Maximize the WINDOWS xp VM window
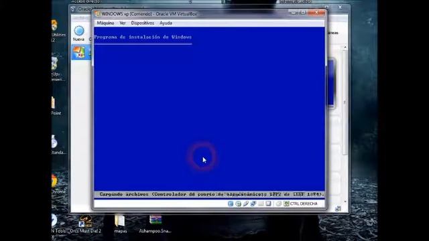Image resolution: width=429 pixels, height=241 pixels. 303,13
